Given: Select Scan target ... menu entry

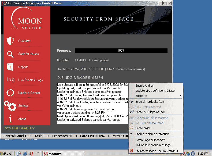Looking at the screenshot, I should 156,128.
